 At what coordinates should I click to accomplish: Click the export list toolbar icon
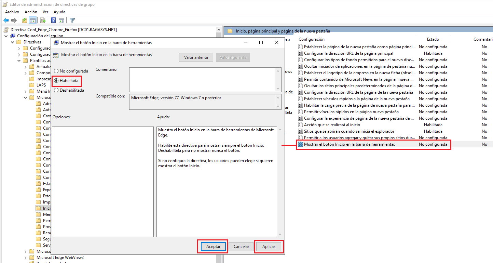[x=43, y=20]
